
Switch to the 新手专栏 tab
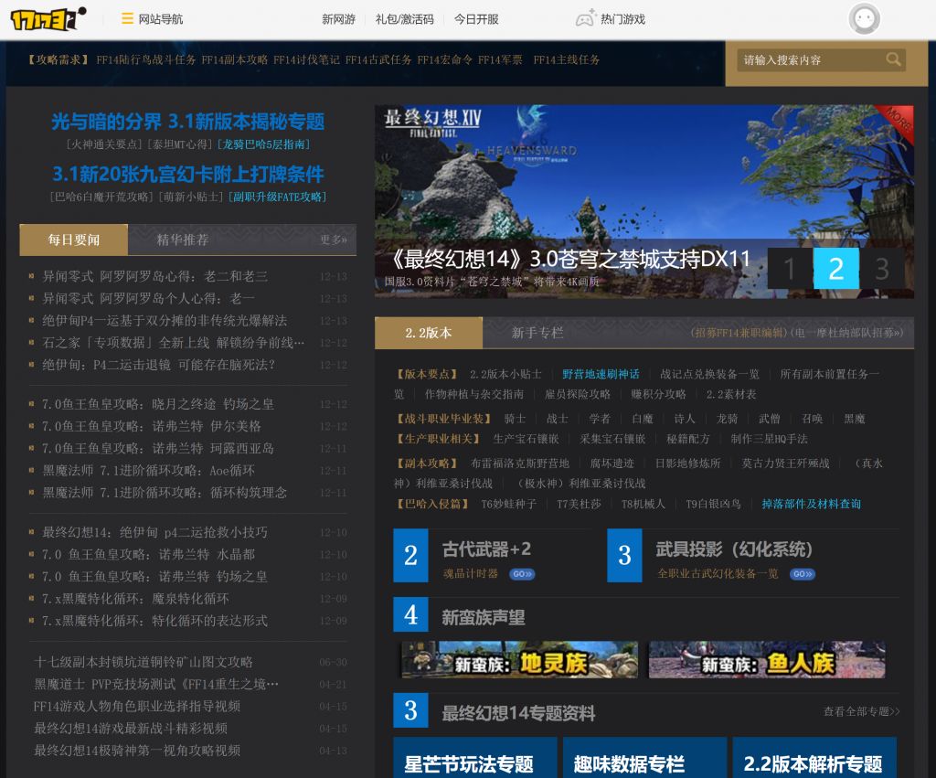[537, 333]
